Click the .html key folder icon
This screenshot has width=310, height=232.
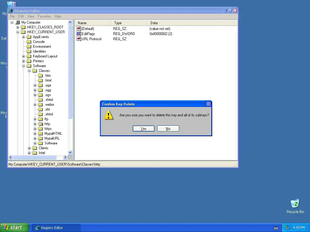pyautogui.click(x=40, y=80)
